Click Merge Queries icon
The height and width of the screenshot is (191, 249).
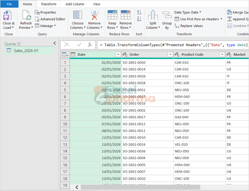229,12
